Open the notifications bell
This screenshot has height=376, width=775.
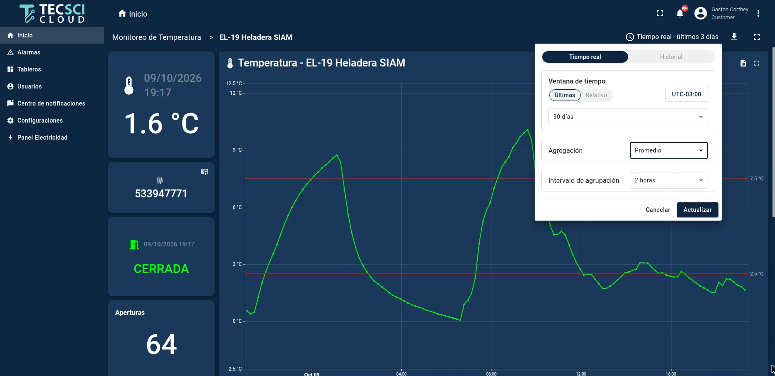click(x=680, y=14)
